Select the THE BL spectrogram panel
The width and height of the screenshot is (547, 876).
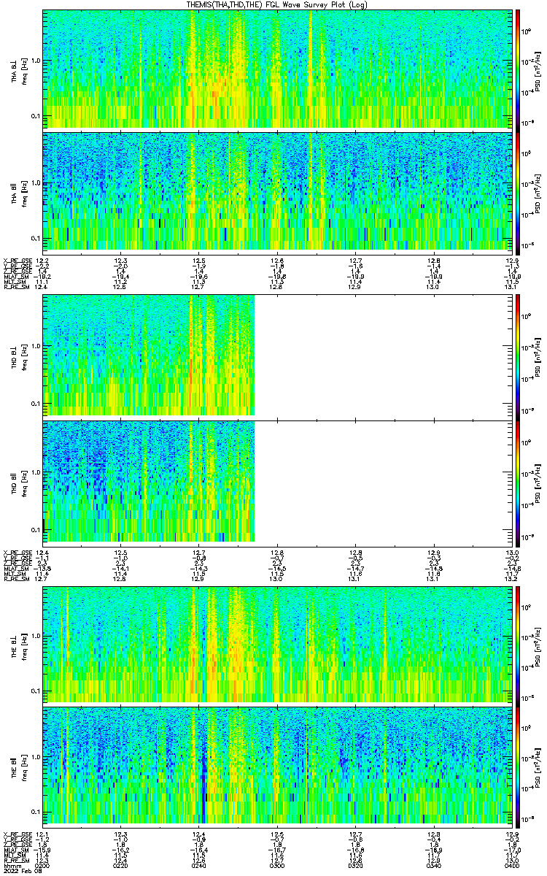coord(276,645)
